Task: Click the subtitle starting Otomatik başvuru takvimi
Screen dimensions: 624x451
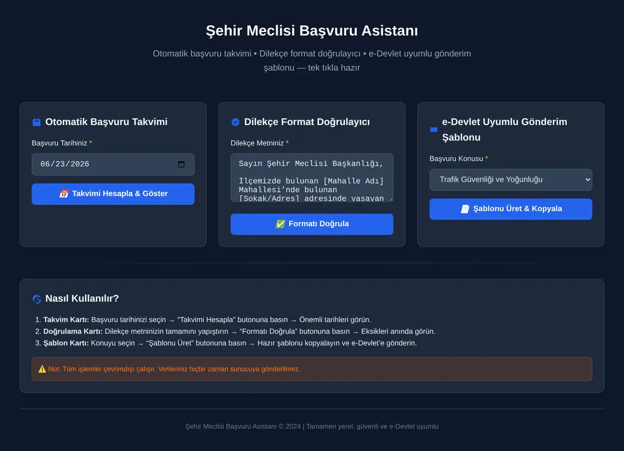Action: point(312,61)
